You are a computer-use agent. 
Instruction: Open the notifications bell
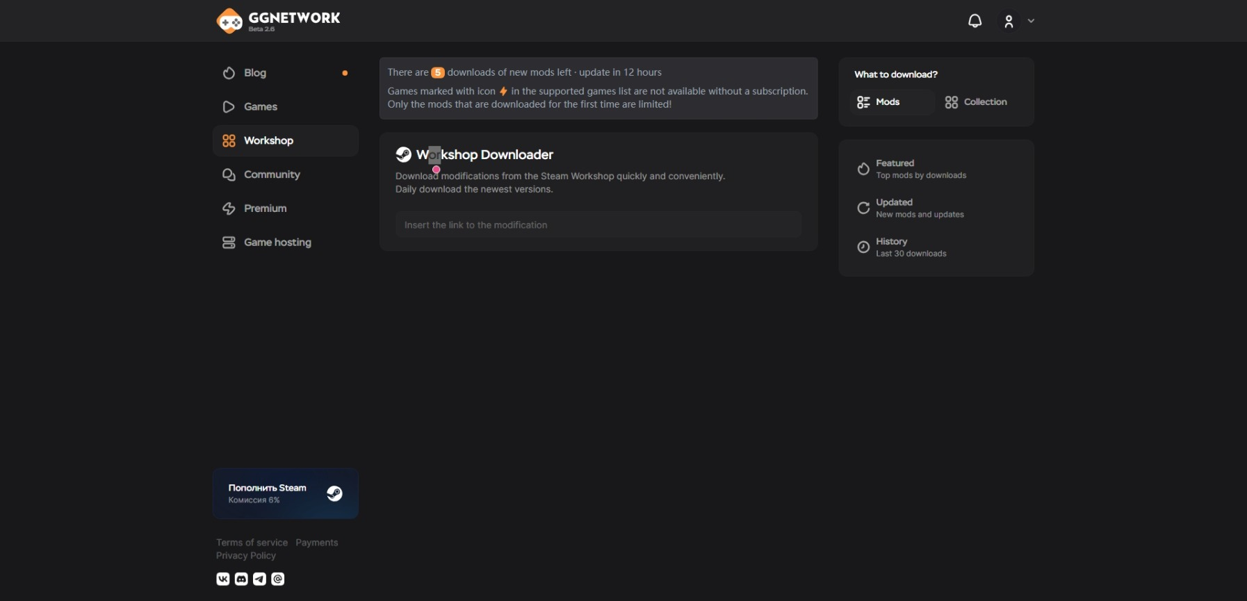[975, 21]
